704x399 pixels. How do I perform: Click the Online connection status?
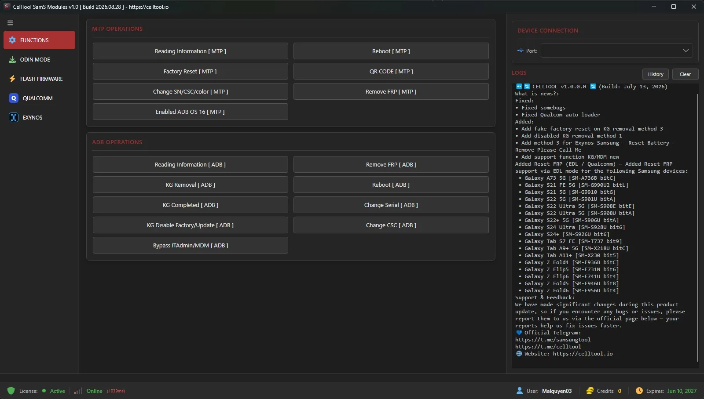point(94,391)
